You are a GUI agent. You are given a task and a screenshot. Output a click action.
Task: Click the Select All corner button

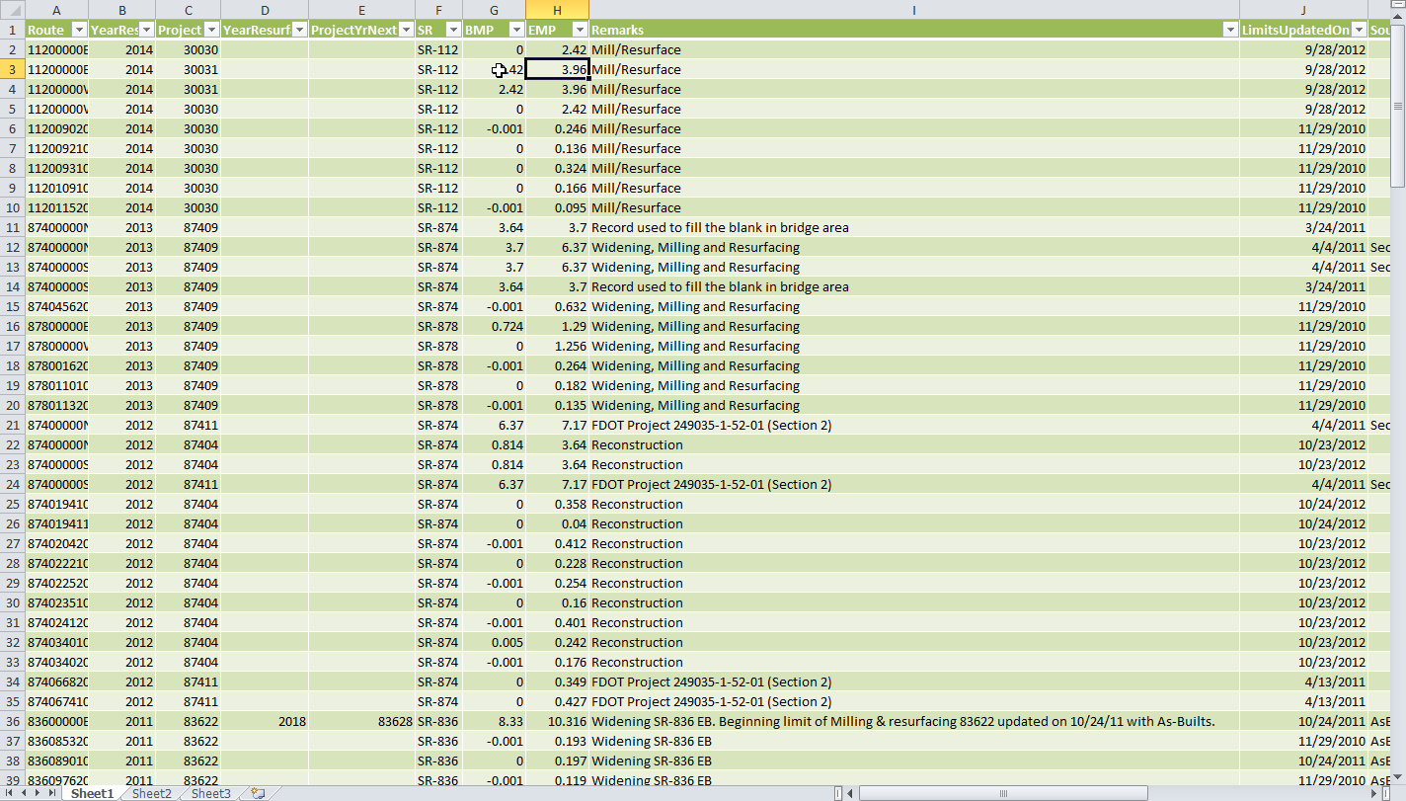pyautogui.click(x=12, y=9)
